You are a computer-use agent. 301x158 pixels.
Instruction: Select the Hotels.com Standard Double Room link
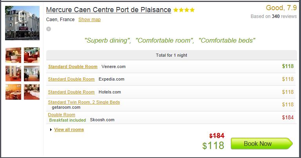[71, 92]
